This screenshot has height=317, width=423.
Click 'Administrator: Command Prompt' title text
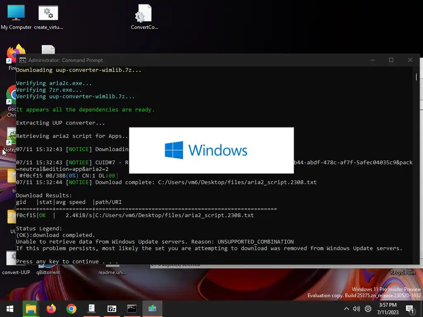66,60
